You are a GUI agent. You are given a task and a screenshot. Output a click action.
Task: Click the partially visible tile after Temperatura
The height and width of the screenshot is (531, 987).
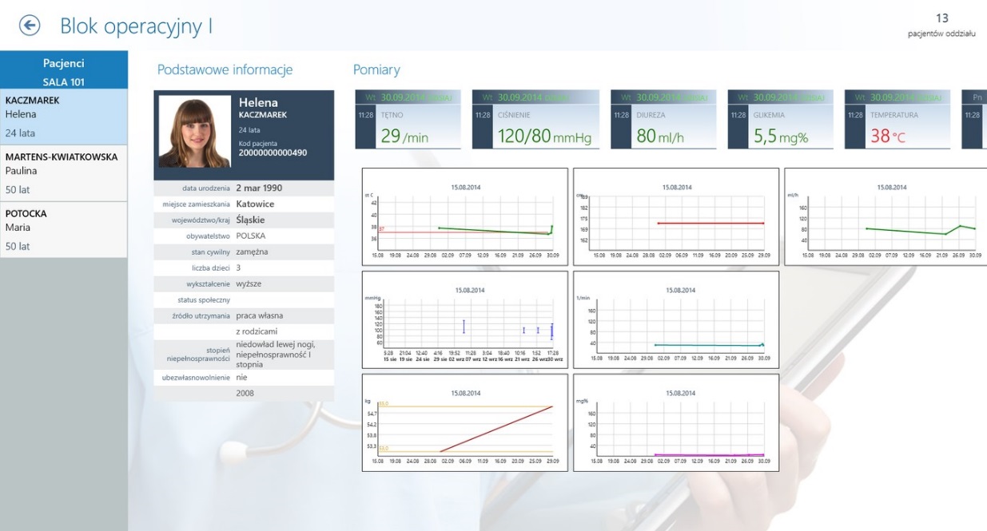click(x=974, y=119)
